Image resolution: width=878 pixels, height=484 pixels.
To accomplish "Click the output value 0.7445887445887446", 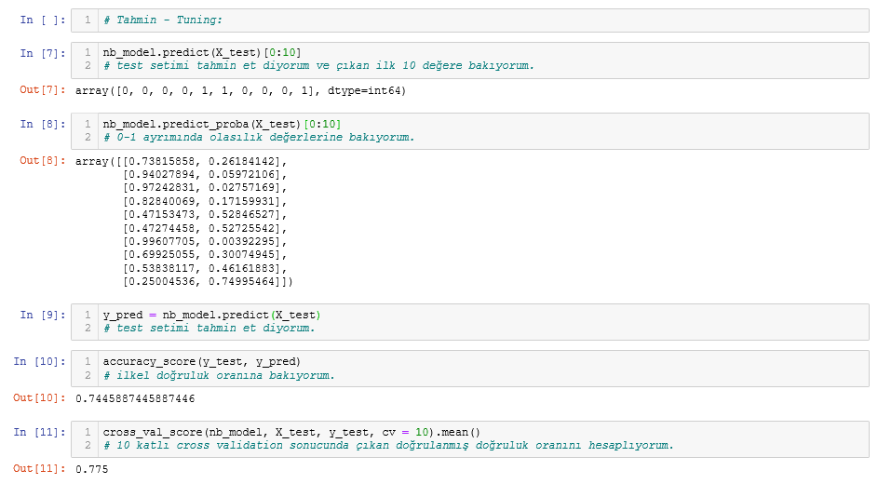I will [x=135, y=399].
